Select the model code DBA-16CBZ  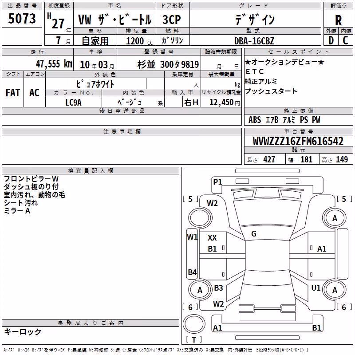point(254,41)
